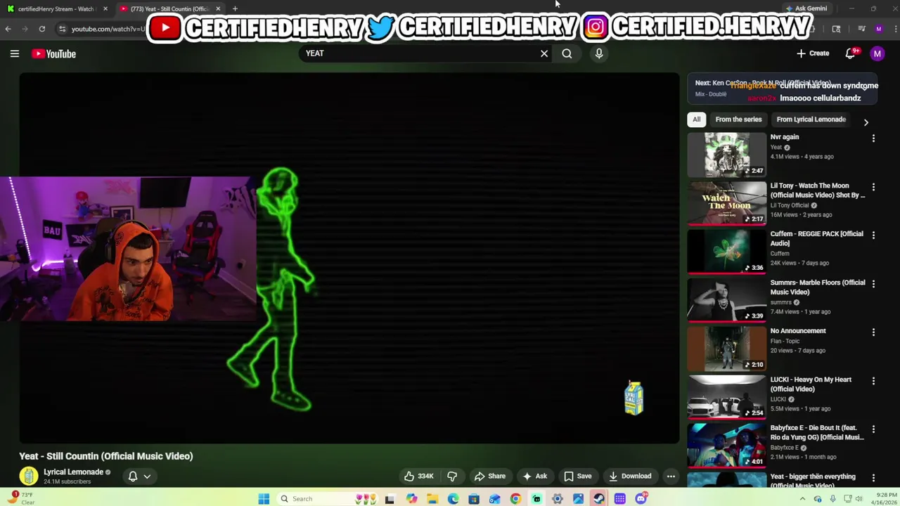
Task: Open the YouTube guide hamburger menu
Action: [x=14, y=53]
